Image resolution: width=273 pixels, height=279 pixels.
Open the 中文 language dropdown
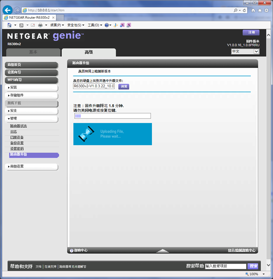click(245, 52)
